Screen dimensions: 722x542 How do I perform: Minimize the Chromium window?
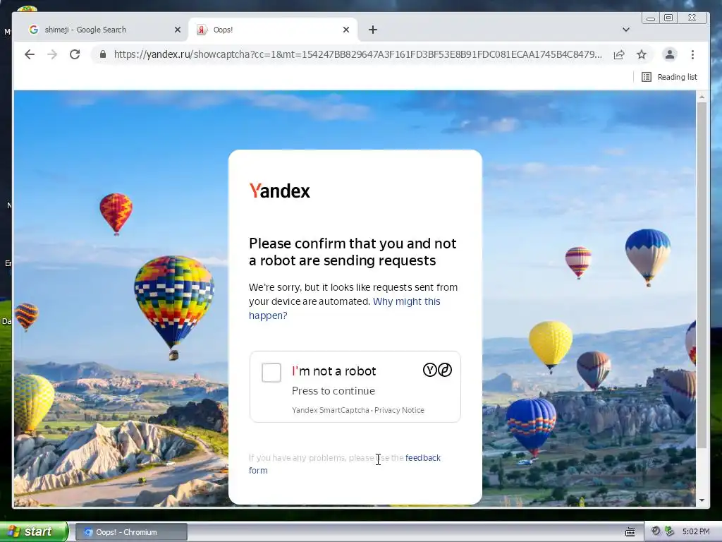[x=651, y=18]
